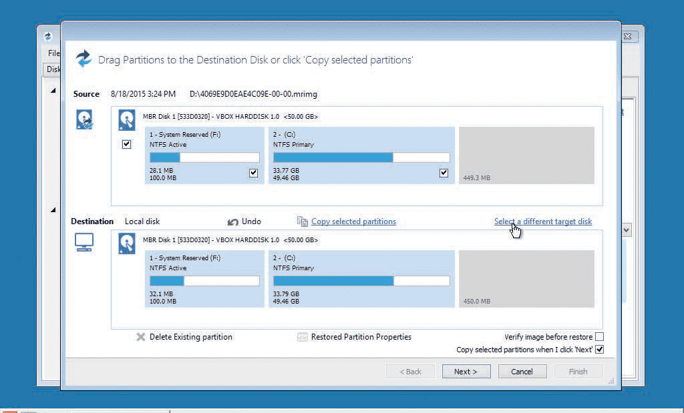Click the Finish button
This screenshot has width=684, height=413.
click(x=578, y=372)
